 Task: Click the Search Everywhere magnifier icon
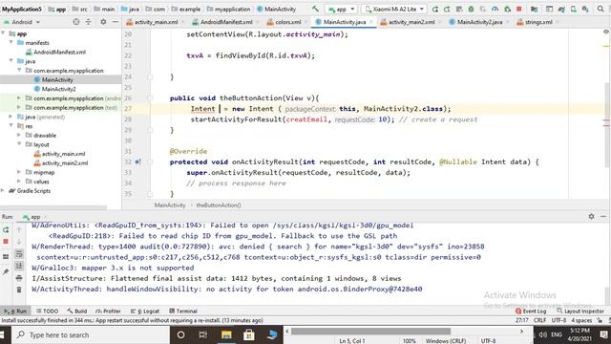tap(600, 9)
